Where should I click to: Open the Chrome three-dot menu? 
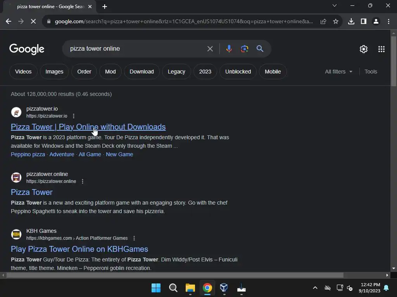pyautogui.click(x=388, y=22)
